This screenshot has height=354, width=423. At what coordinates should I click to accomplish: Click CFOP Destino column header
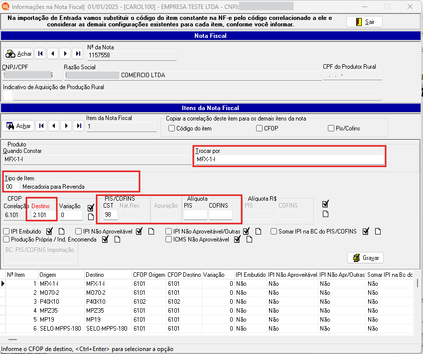click(184, 275)
